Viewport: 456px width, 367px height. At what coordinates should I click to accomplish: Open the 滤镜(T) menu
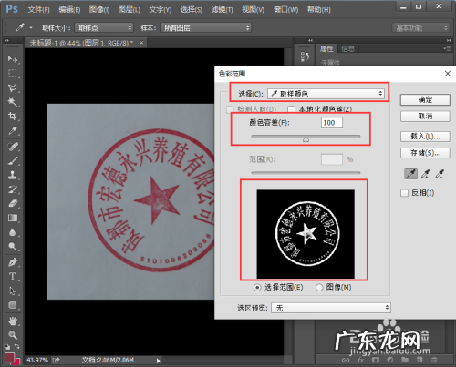[222, 10]
